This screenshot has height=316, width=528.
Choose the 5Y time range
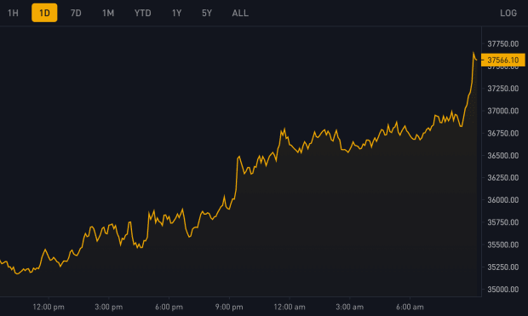(207, 13)
